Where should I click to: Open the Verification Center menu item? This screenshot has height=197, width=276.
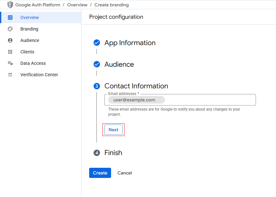pyautogui.click(x=39, y=75)
